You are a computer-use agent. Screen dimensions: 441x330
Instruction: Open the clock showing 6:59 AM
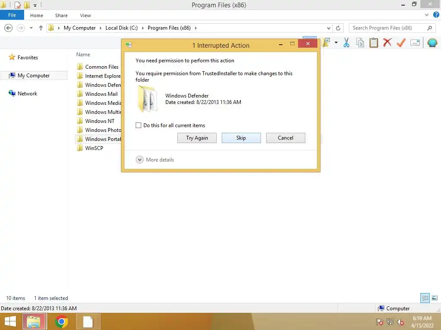(422, 322)
